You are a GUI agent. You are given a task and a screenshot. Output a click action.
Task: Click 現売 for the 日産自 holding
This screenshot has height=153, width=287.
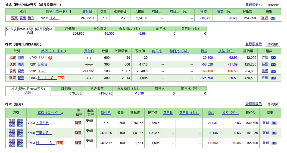(21, 64)
